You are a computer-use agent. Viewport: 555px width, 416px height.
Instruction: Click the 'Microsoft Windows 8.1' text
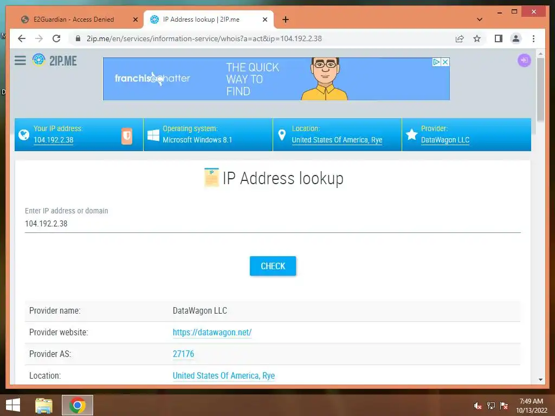click(x=197, y=140)
